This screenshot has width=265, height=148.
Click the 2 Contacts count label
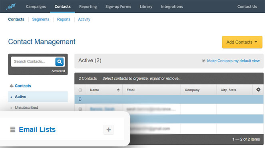pyautogui.click(x=88, y=79)
